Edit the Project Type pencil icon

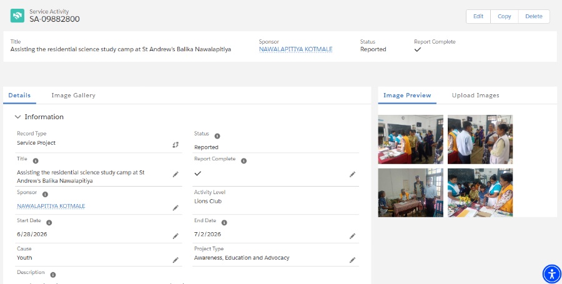click(352, 260)
